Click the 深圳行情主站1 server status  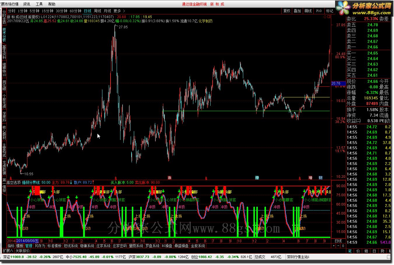coord(298,257)
